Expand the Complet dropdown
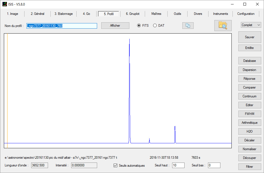Screen dimensions: 264x173 pyautogui.click(x=251, y=25)
